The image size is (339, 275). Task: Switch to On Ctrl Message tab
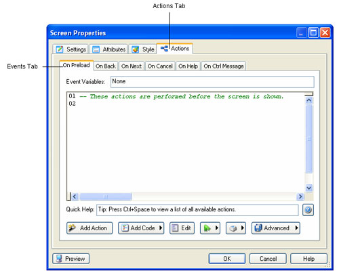coord(224,66)
